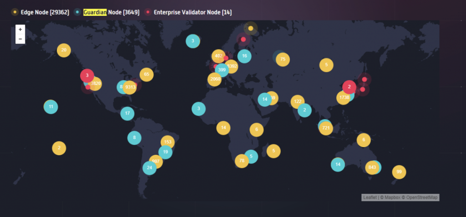
Task: Click the cyan 3 cluster near Iceland
Action: [192, 41]
